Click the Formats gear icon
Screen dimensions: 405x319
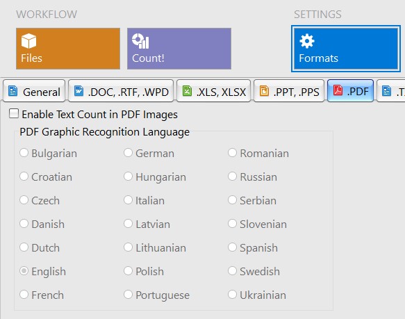(307, 41)
